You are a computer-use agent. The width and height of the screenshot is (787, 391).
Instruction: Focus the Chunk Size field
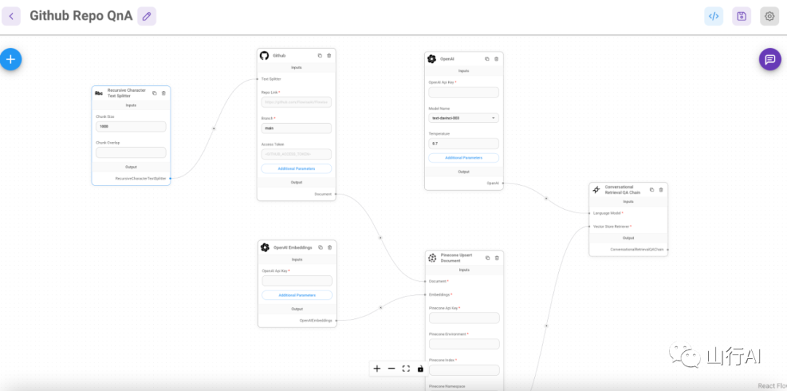click(x=131, y=126)
